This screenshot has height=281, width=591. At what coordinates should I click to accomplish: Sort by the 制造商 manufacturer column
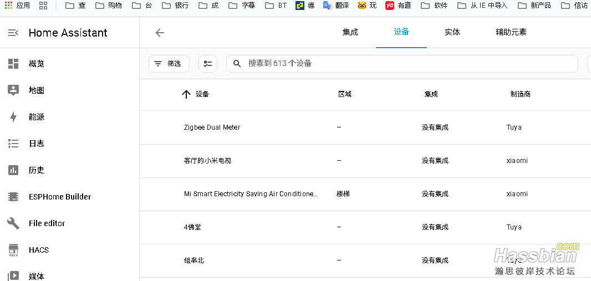point(521,94)
